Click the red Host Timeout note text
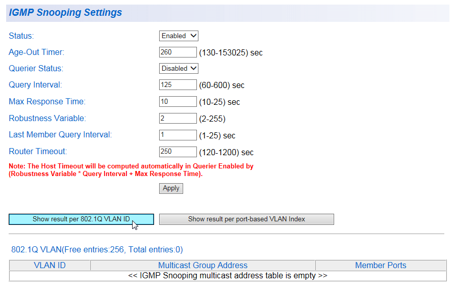This screenshot has height=289, width=454. coord(131,170)
